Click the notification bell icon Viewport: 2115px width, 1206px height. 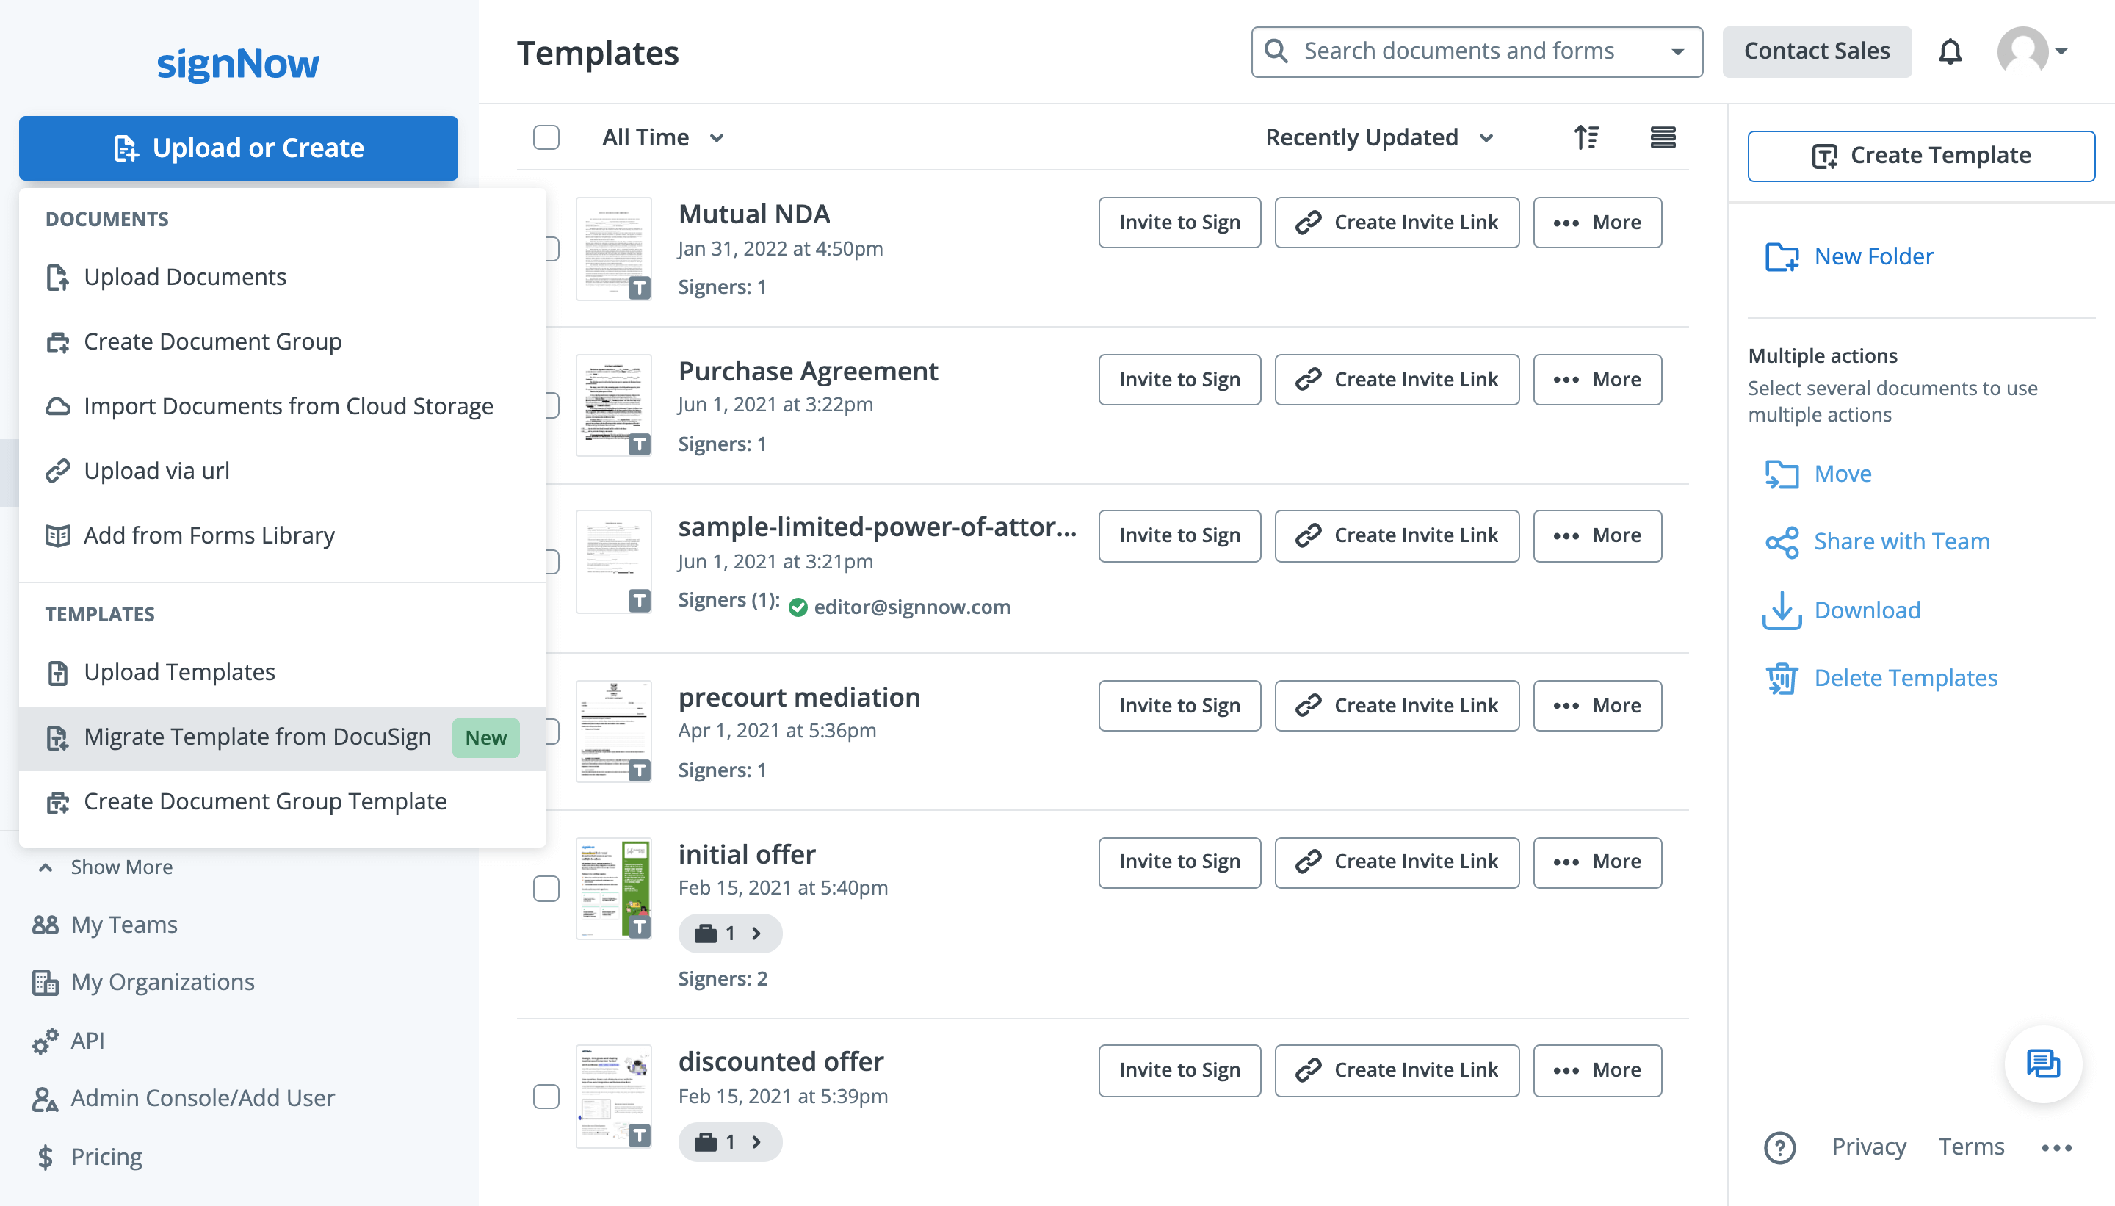pyautogui.click(x=1949, y=51)
